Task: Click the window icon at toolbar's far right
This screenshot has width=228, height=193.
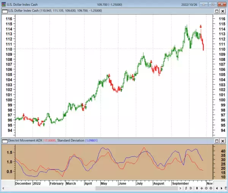Action: click(225, 188)
